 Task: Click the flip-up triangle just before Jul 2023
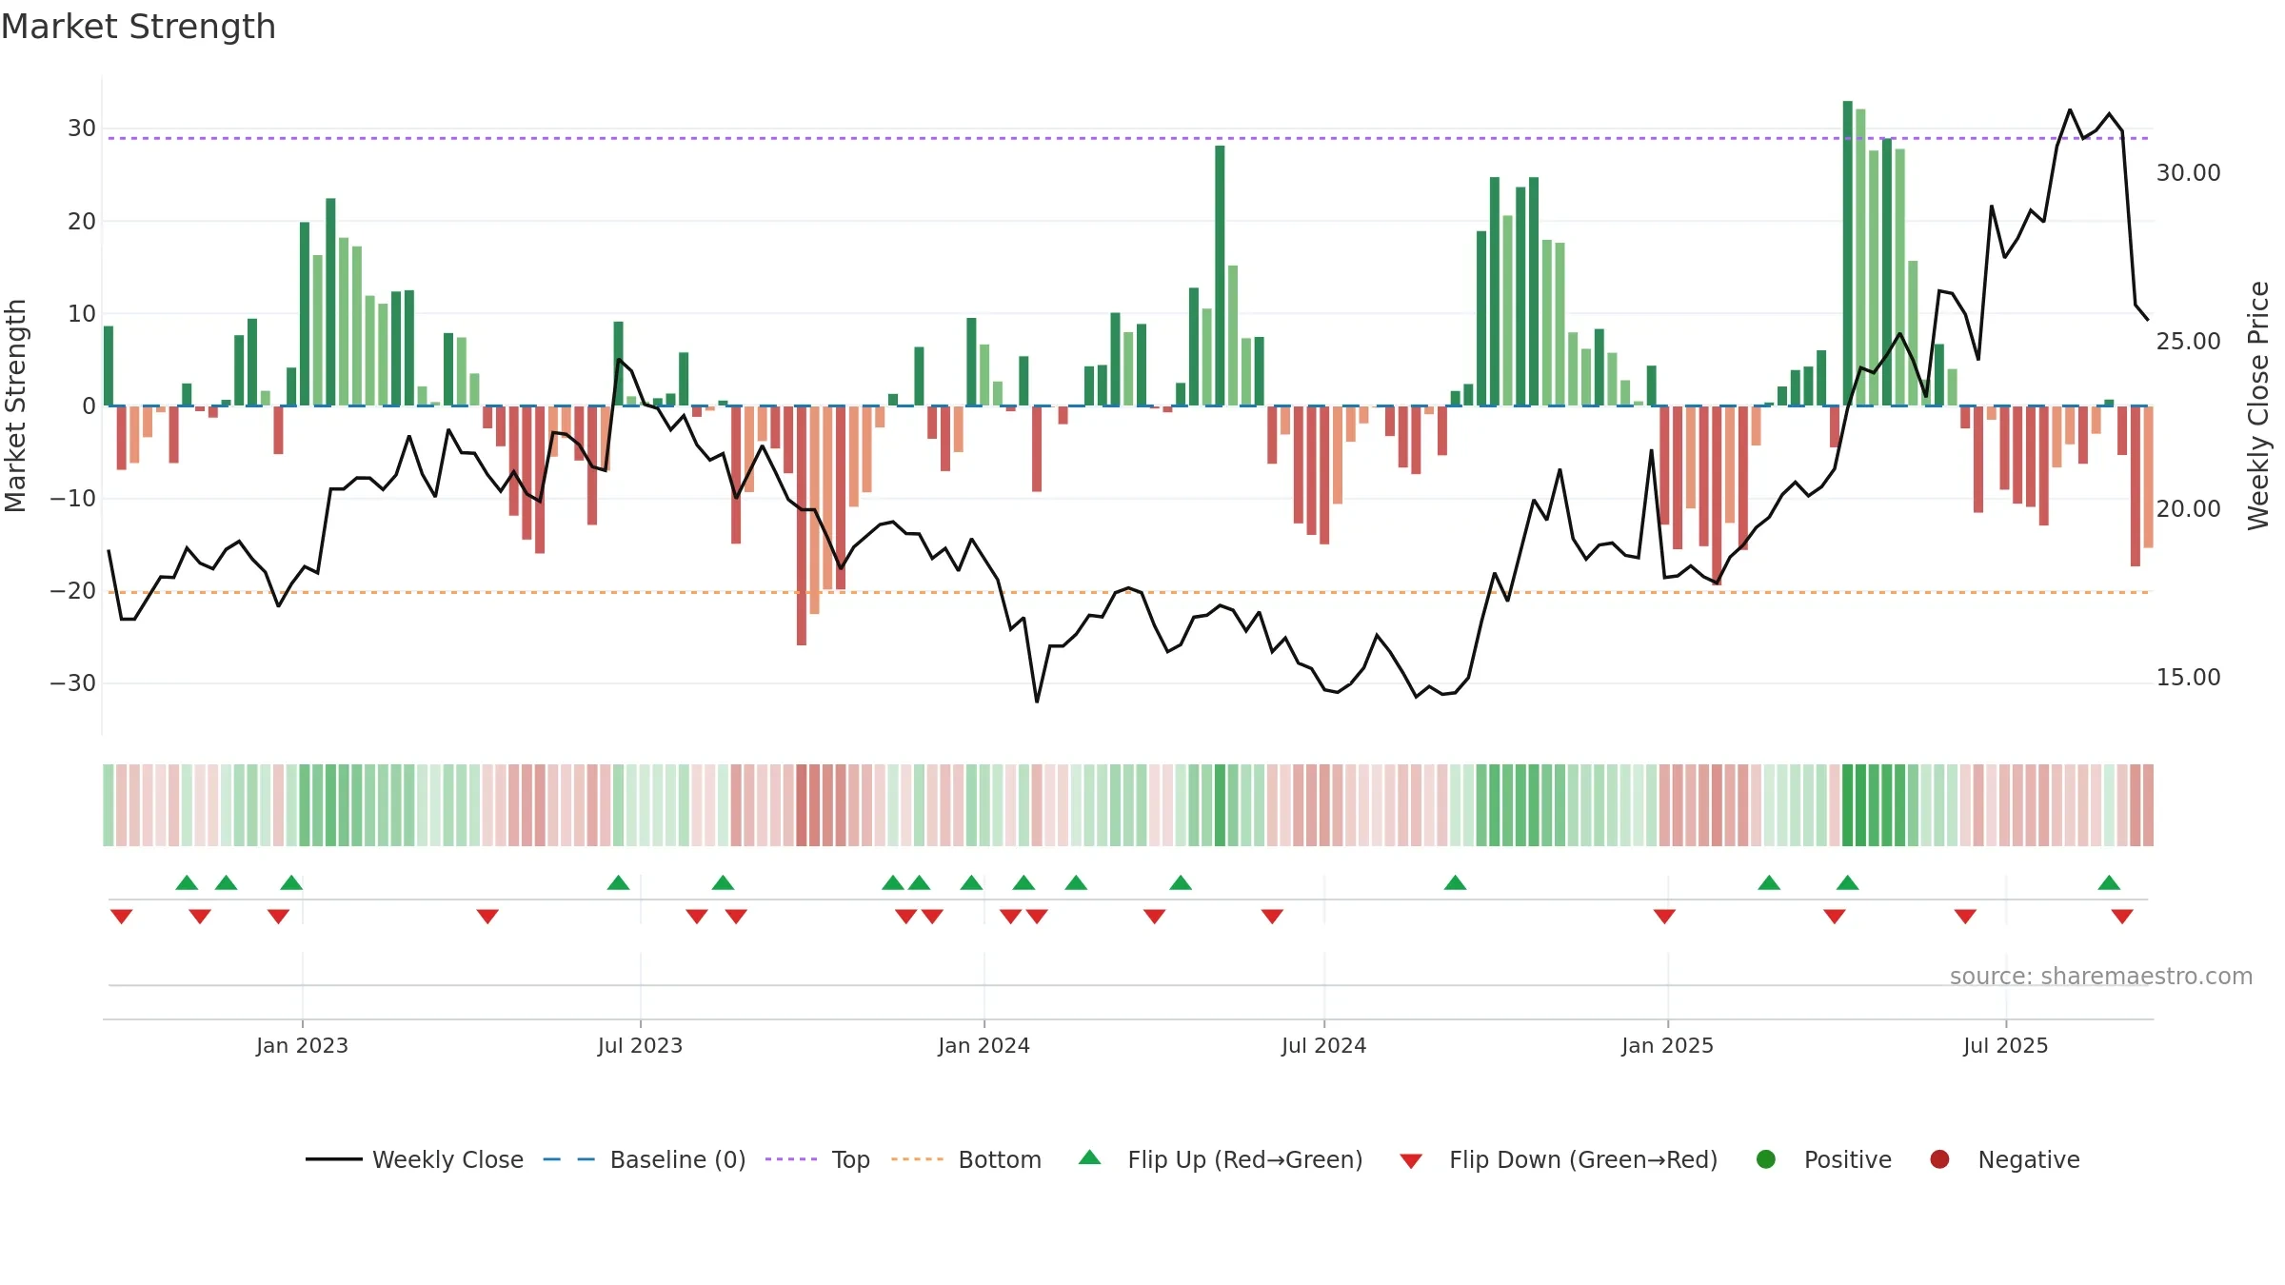(618, 882)
